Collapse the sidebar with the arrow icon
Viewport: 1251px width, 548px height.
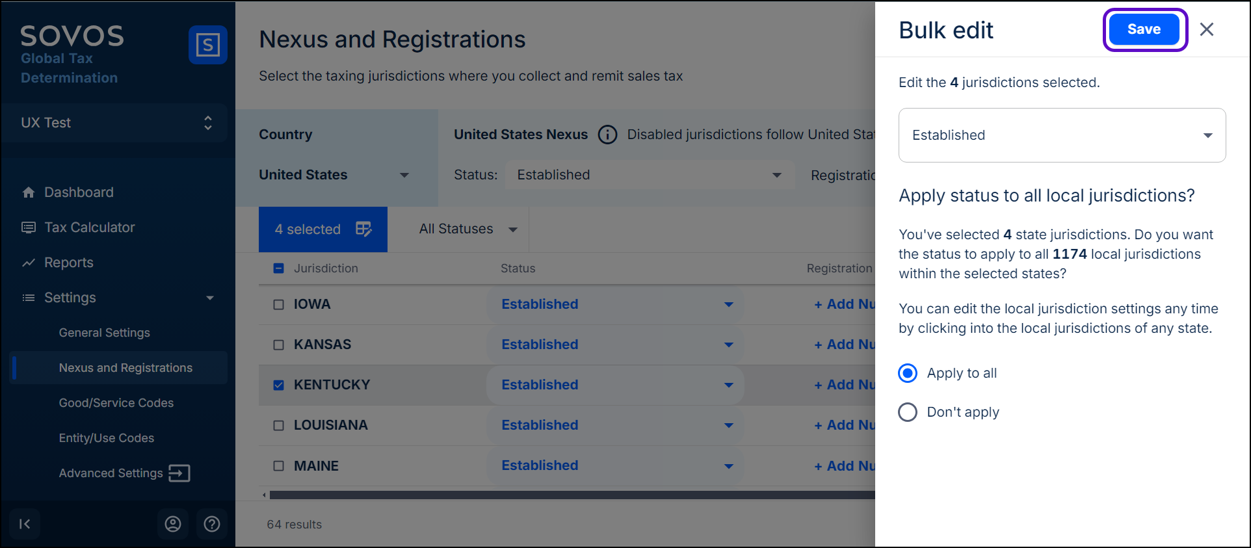pos(25,524)
